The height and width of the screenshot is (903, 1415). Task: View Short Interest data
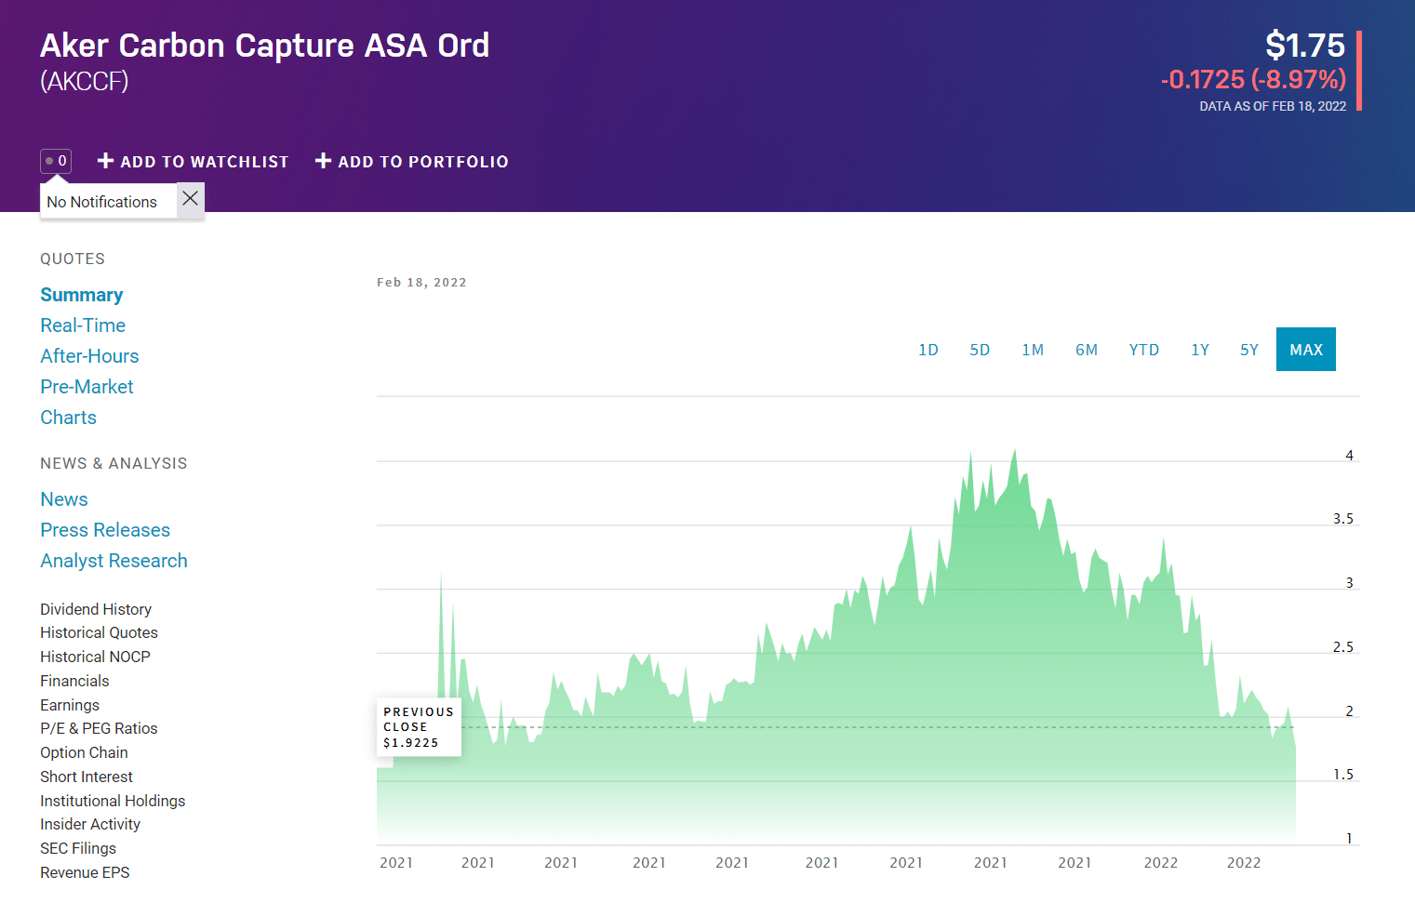pos(87,777)
